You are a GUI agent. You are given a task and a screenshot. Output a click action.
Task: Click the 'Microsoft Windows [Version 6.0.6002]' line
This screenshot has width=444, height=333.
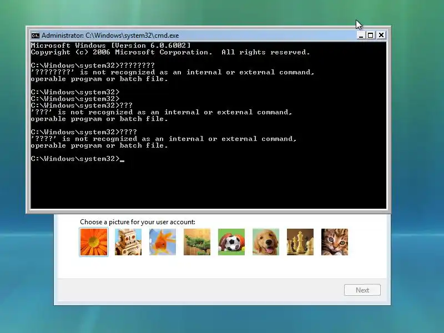click(110, 46)
